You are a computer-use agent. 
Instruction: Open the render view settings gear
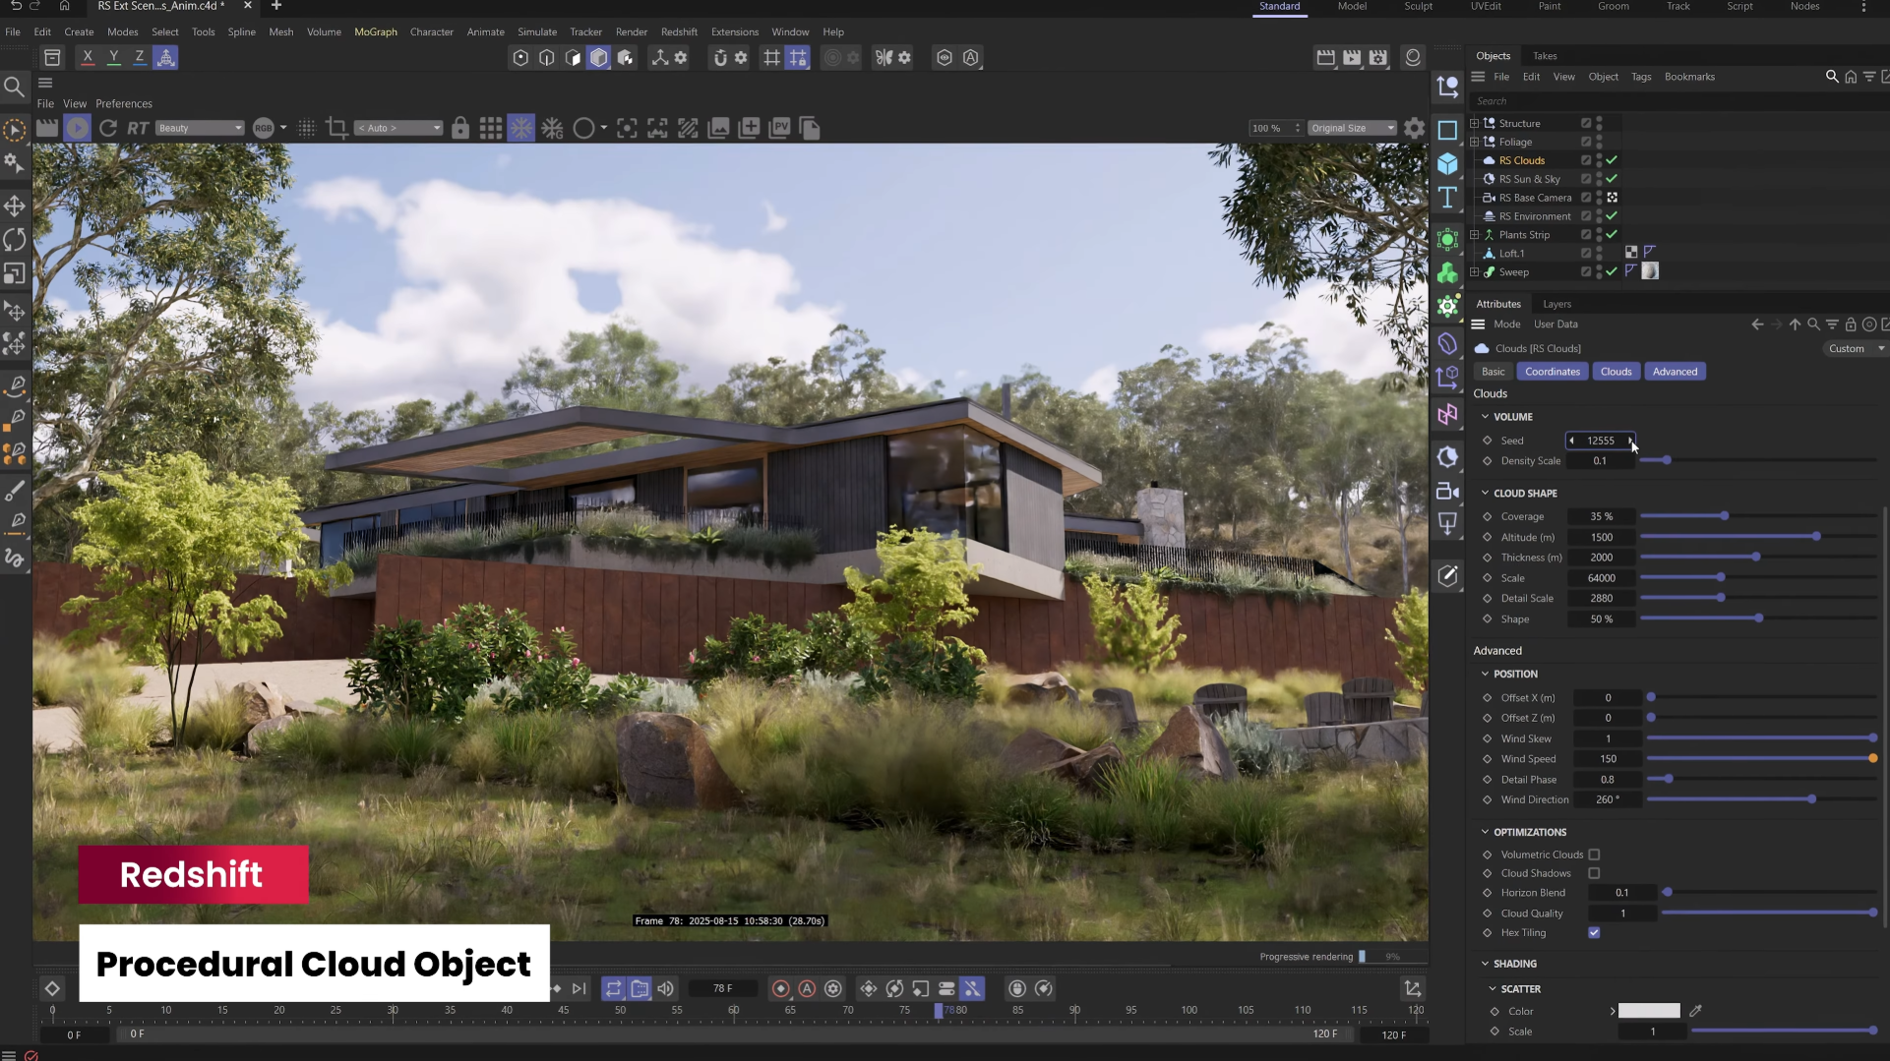[1414, 128]
